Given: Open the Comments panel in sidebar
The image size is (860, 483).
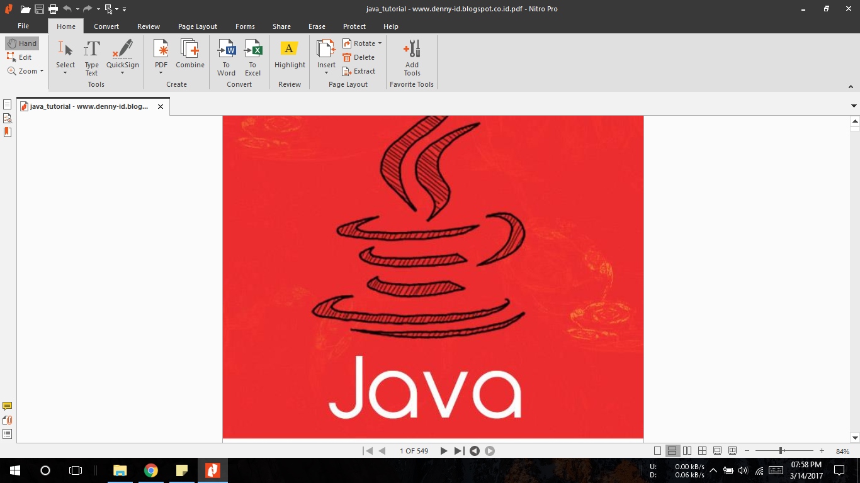Looking at the screenshot, I should [x=8, y=406].
